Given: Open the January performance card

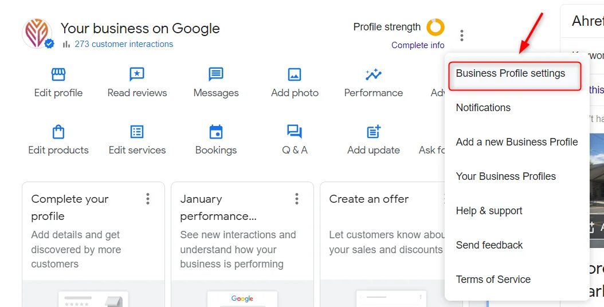Looking at the screenshot, I should pyautogui.click(x=242, y=245).
